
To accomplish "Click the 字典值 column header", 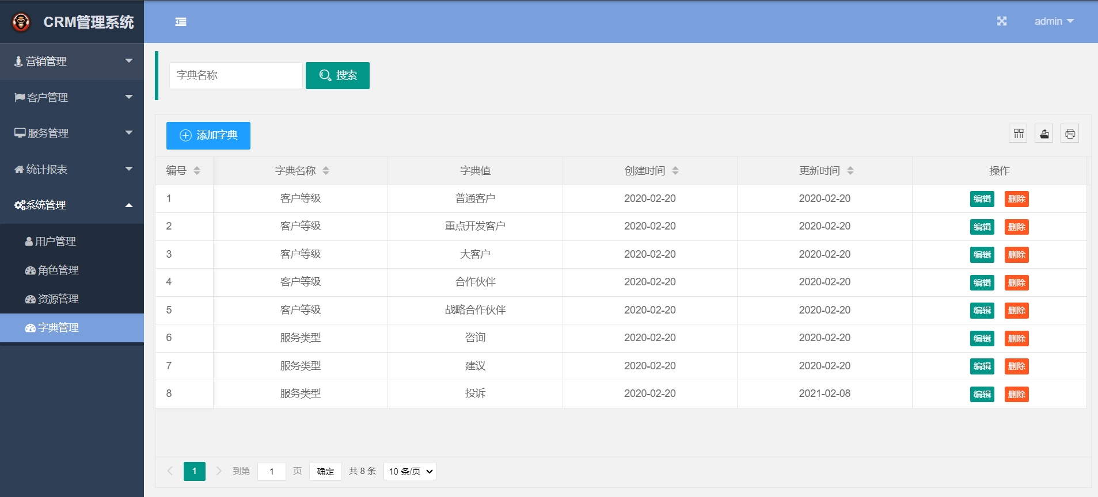I will (475, 171).
